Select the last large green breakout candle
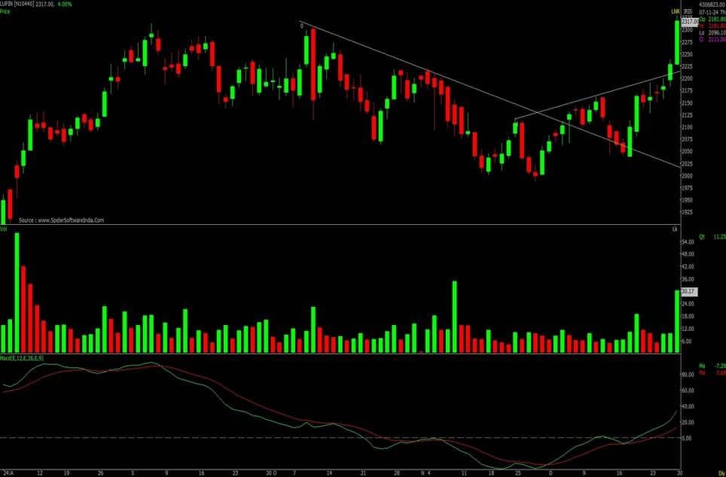The height and width of the screenshot is (477, 726). [677, 45]
